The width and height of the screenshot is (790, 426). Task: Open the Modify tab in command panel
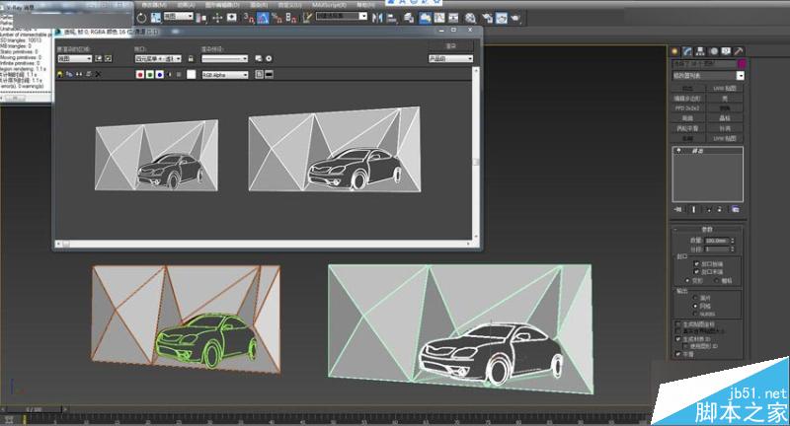[687, 49]
